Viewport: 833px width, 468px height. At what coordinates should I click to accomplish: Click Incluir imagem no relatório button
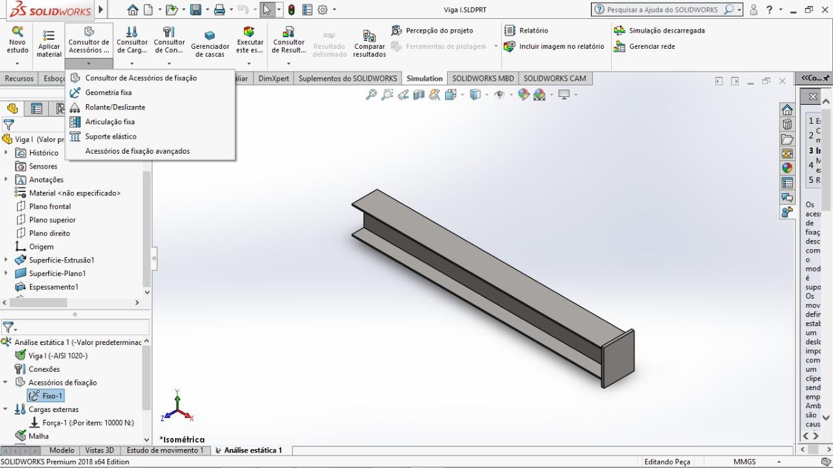point(561,47)
